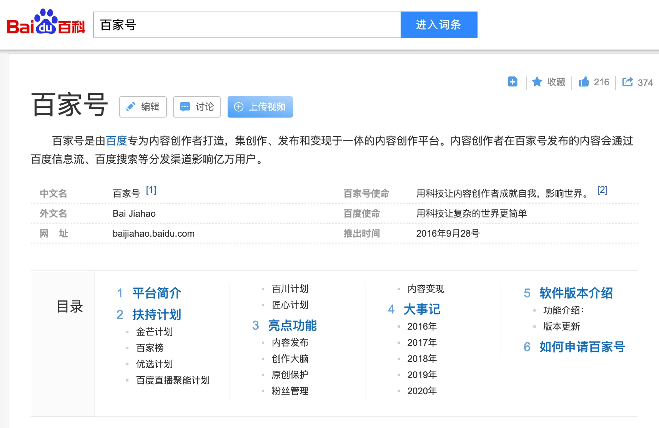Click the Baidu Baike logo
659x428 pixels.
pyautogui.click(x=45, y=25)
